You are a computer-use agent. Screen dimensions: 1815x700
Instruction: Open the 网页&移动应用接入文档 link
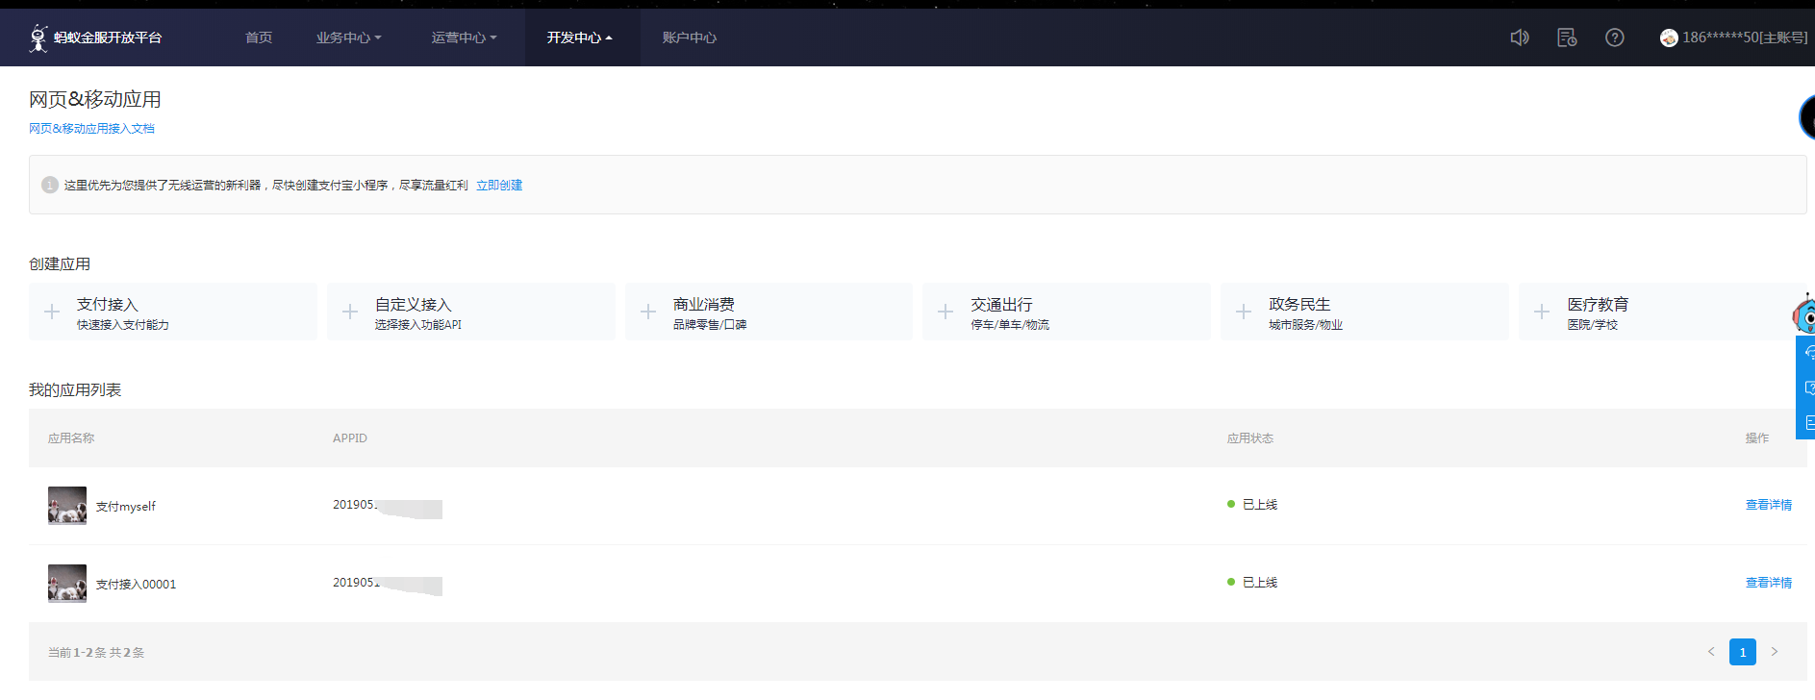tap(91, 128)
